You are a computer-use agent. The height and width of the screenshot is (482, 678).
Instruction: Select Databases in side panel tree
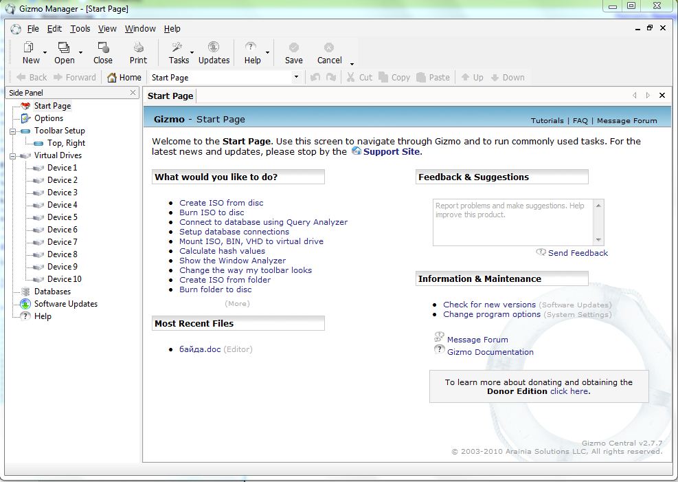pos(52,291)
